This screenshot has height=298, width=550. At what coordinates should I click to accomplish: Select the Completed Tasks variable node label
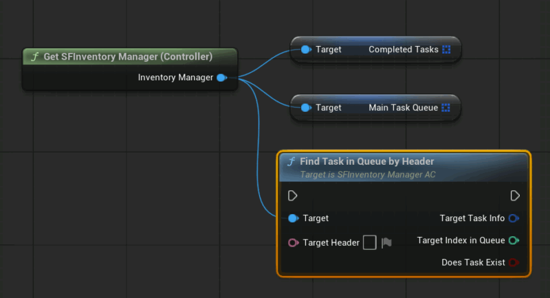[x=404, y=49]
